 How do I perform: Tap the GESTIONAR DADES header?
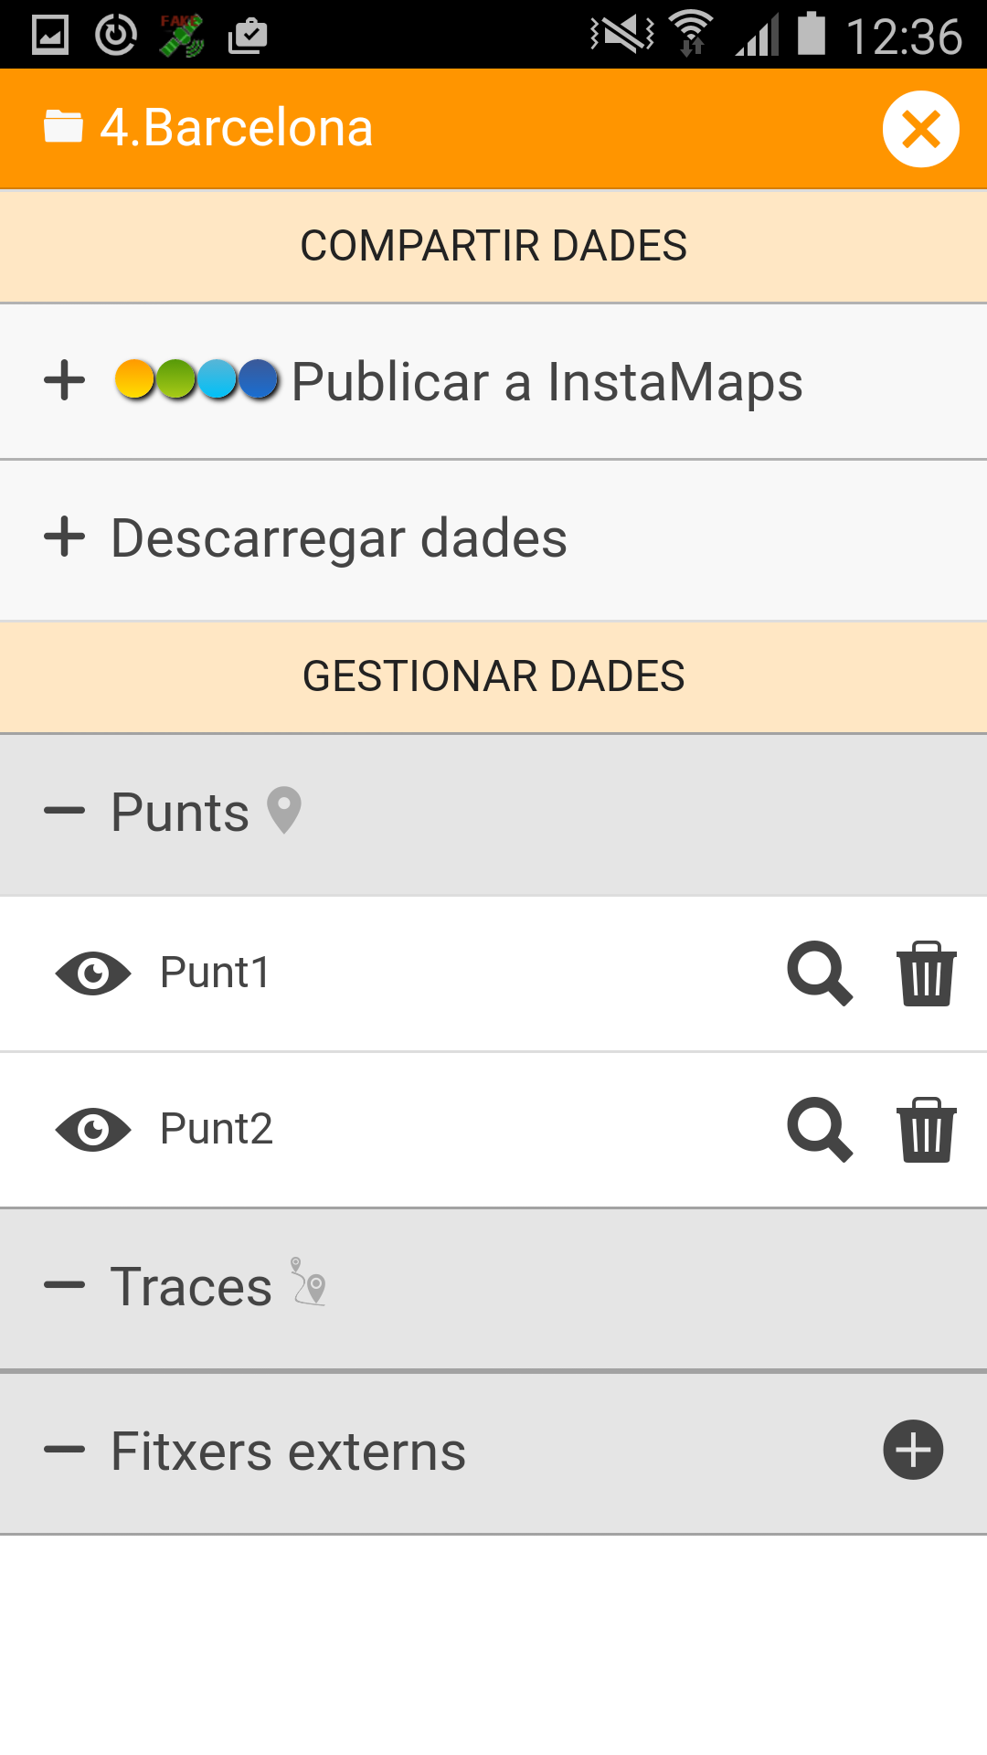493,677
